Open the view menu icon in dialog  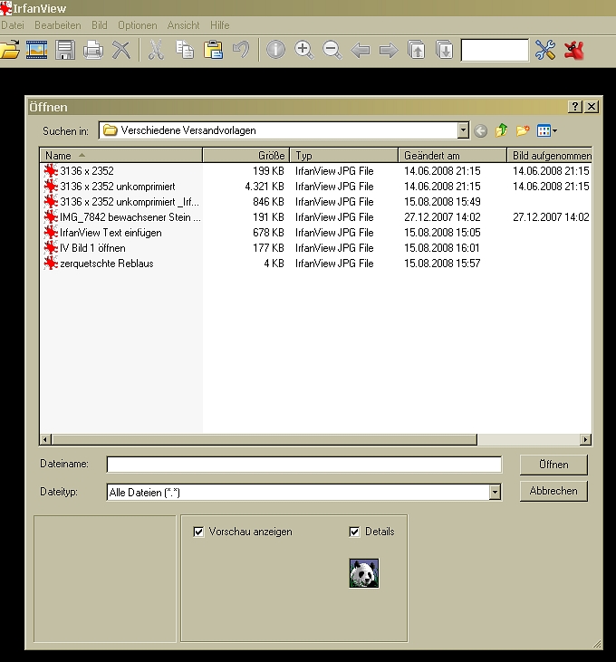coord(547,131)
